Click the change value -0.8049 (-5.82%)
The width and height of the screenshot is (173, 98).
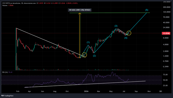tap(72, 3)
